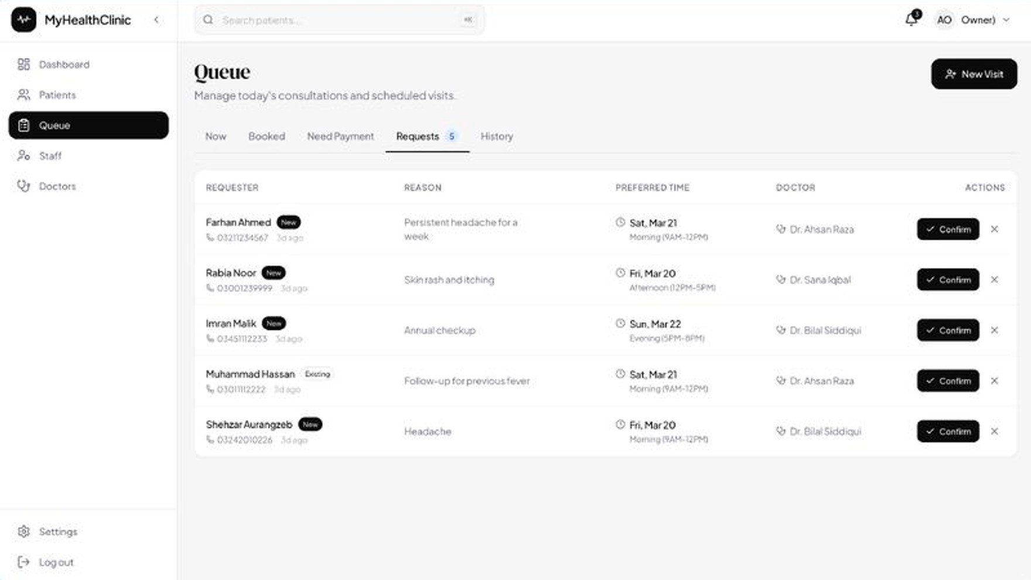
Task: Expand the Owner account dropdown
Action: (972, 20)
